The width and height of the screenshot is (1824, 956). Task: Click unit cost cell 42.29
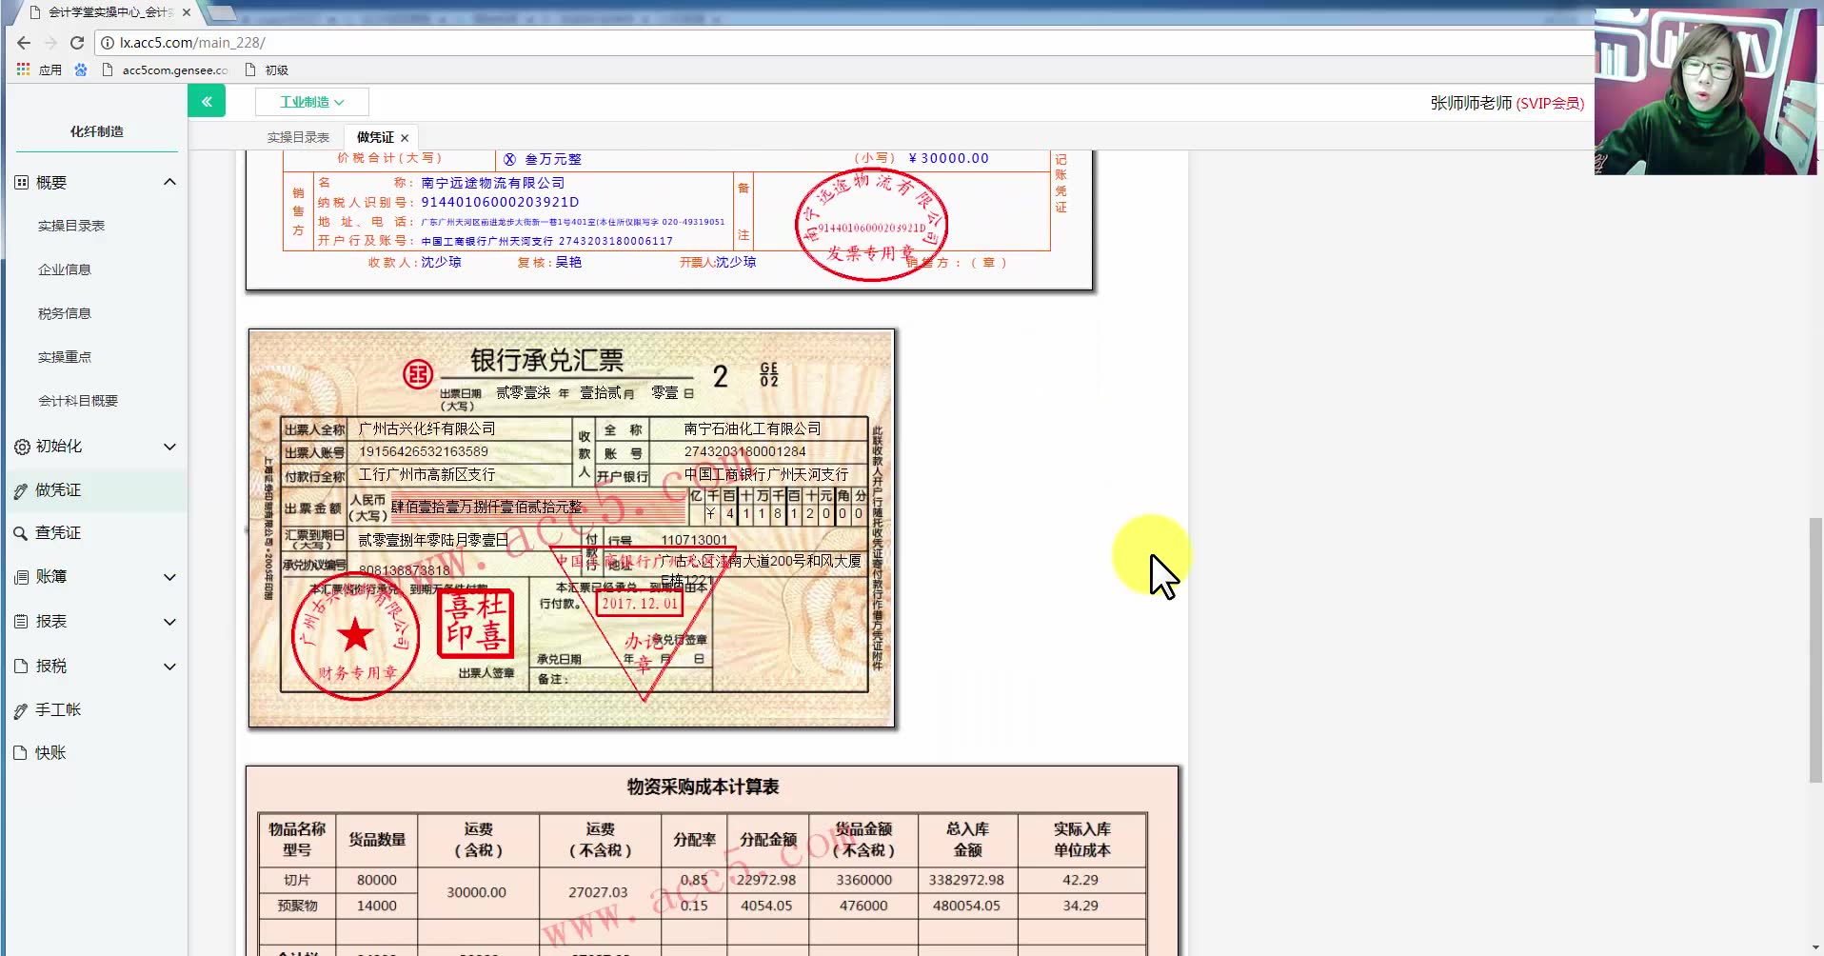pyautogui.click(x=1081, y=880)
